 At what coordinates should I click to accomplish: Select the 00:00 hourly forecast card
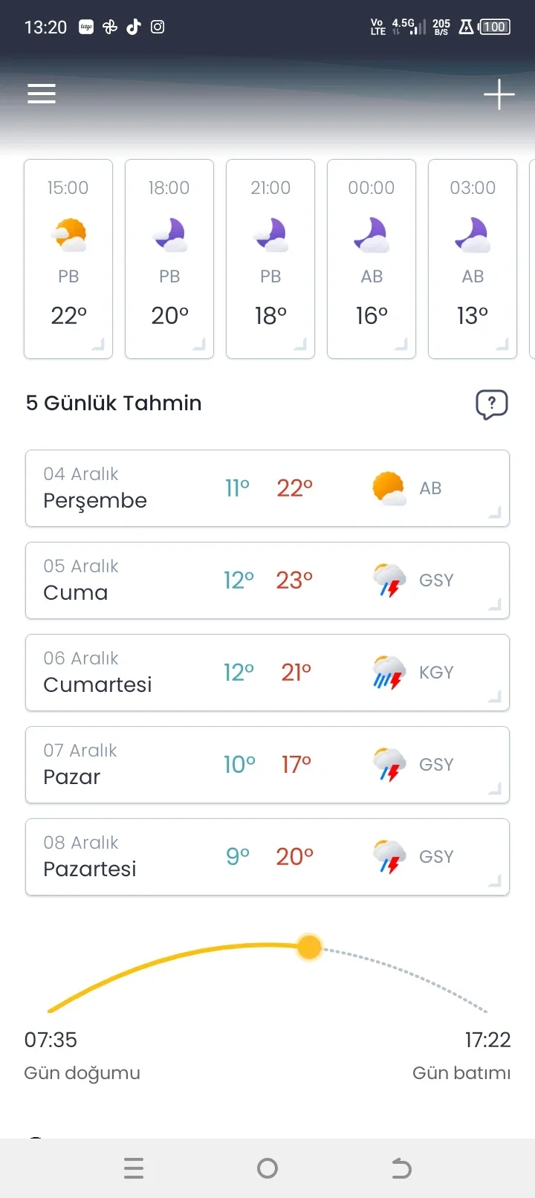click(372, 259)
